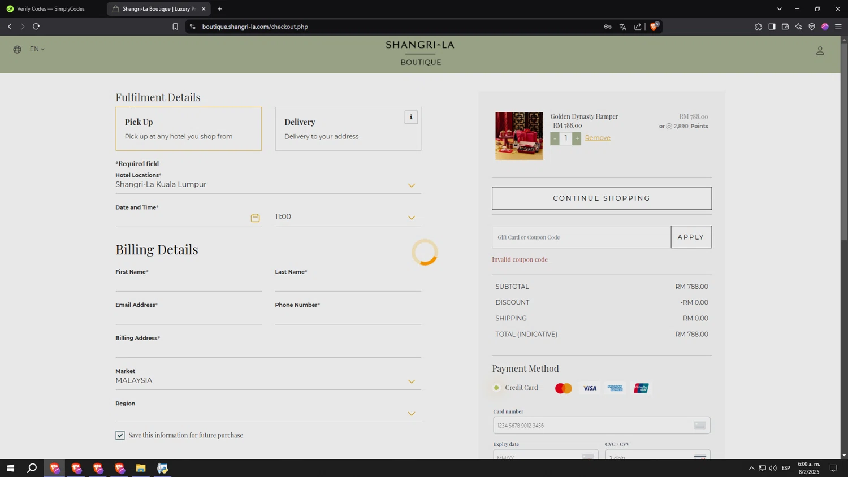Open the Brave Wallet icon
Viewport: 848px width, 477px height.
click(x=785, y=27)
